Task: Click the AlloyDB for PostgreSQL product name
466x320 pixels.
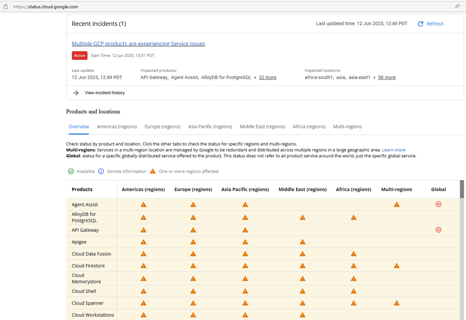Action: click(x=84, y=217)
